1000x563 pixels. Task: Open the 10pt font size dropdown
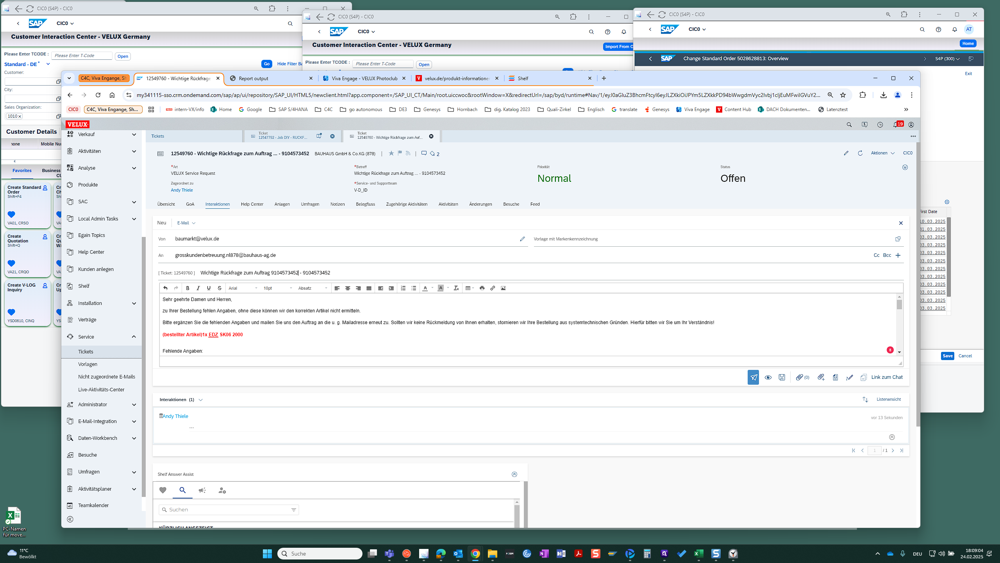[277, 288]
